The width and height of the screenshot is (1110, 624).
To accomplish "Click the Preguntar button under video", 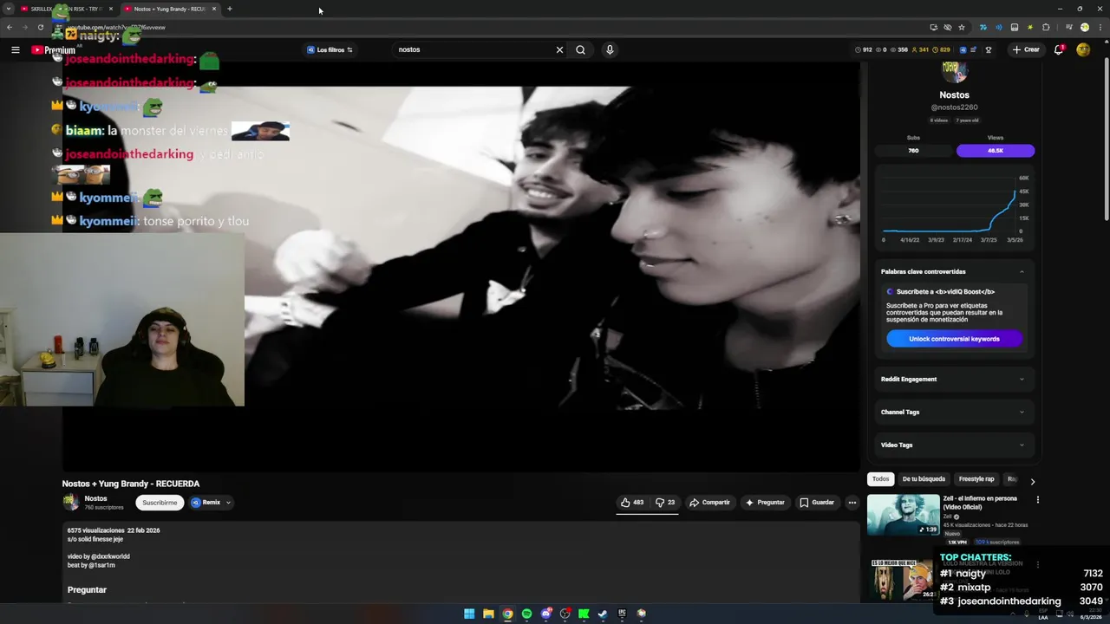I will [765, 503].
